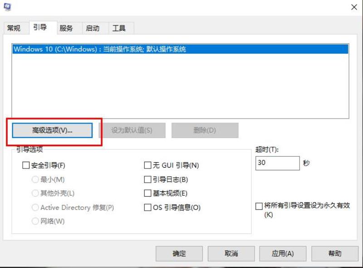Viewport: 363px width, 268px height.
Task: Tick the 无 GUI 引导(N) checkbox
Action: tap(147, 165)
